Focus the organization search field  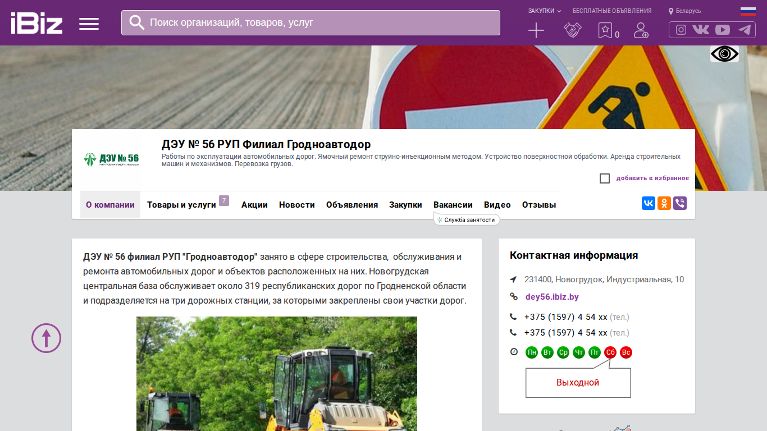click(311, 22)
